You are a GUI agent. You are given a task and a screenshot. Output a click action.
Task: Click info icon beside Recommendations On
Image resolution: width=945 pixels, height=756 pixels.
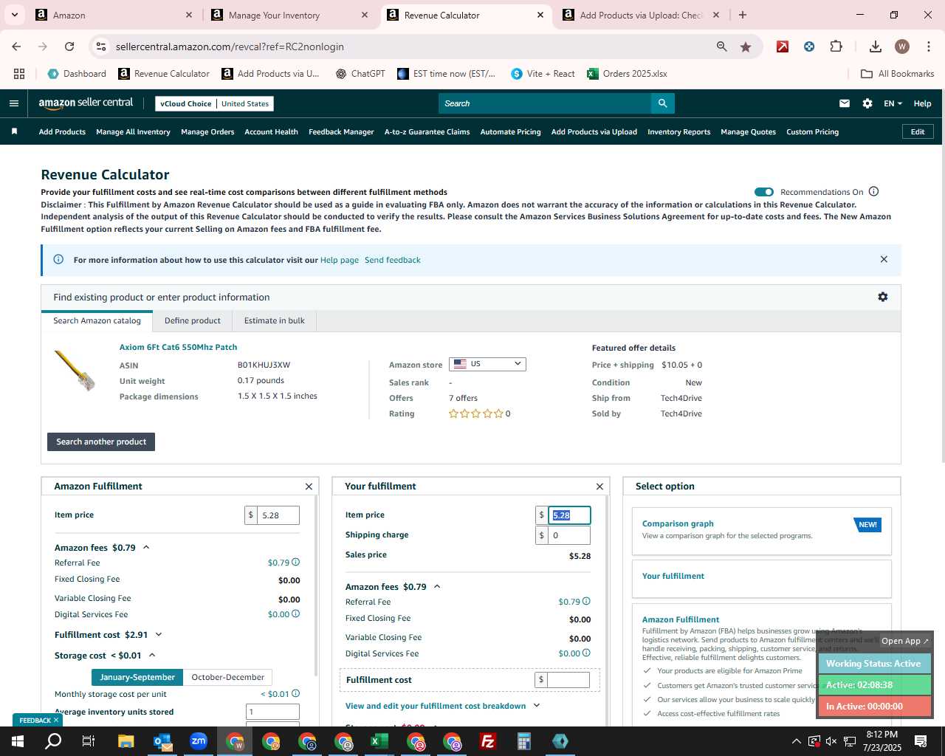tap(873, 191)
